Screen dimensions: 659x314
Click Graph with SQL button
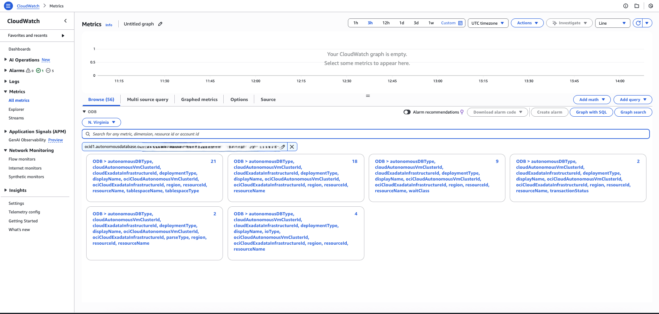591,112
